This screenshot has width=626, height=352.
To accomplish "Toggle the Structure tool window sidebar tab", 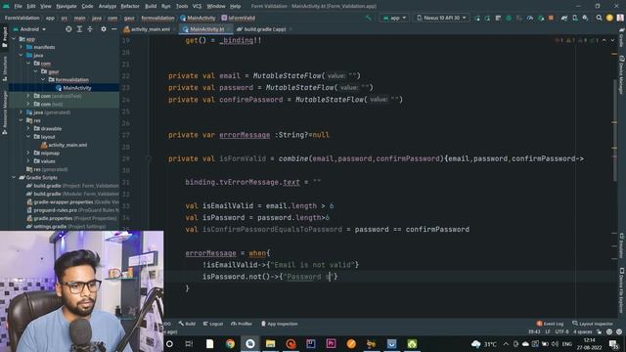I will [x=4, y=69].
